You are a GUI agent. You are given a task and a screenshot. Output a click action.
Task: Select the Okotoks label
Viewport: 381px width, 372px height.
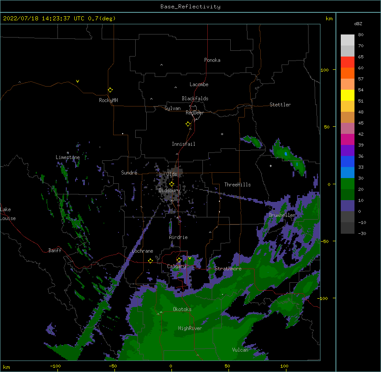(182, 309)
